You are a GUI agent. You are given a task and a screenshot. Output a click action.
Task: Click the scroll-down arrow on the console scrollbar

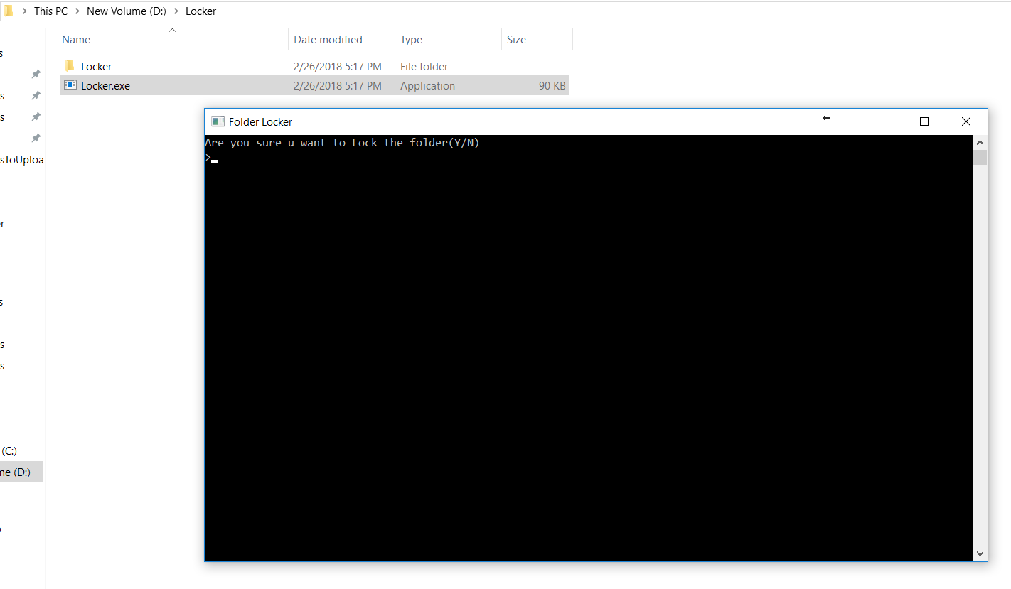click(x=980, y=553)
